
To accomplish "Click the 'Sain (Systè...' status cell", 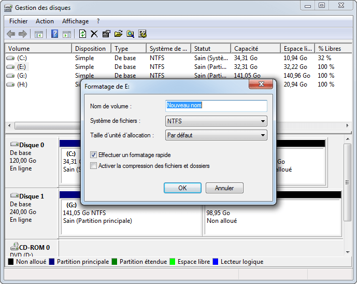I will point(211,58).
